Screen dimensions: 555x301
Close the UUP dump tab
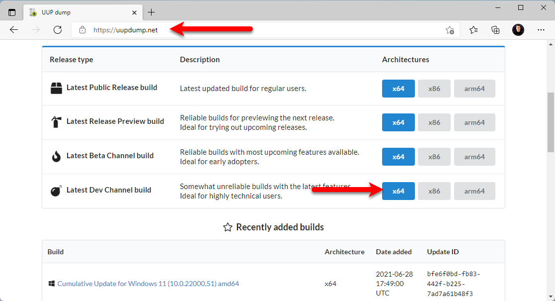134,12
